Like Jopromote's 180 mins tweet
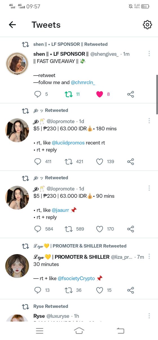Screen dimensions: 158x340 [x=100, y=161]
